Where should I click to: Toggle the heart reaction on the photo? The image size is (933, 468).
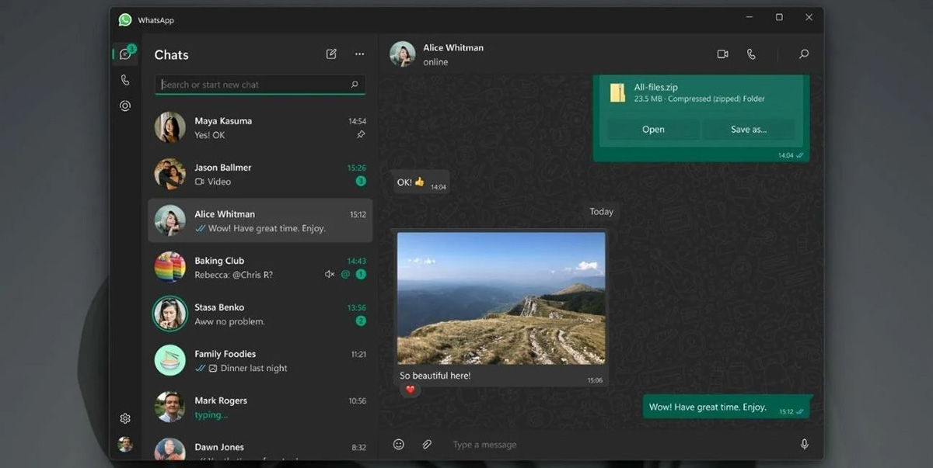coord(408,388)
